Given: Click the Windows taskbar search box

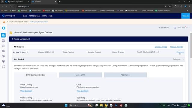Looking at the screenshot, I should pyautogui.click(x=81, y=105).
